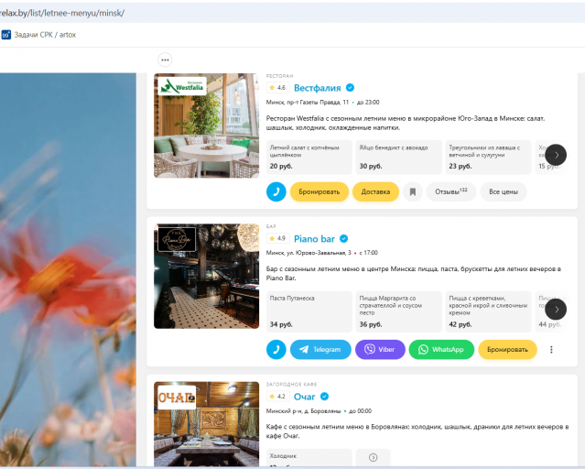Image resolution: width=585 pixels, height=469 pixels.
Task: Click the arrow card in Очаг menu row
Action: pos(374,457)
